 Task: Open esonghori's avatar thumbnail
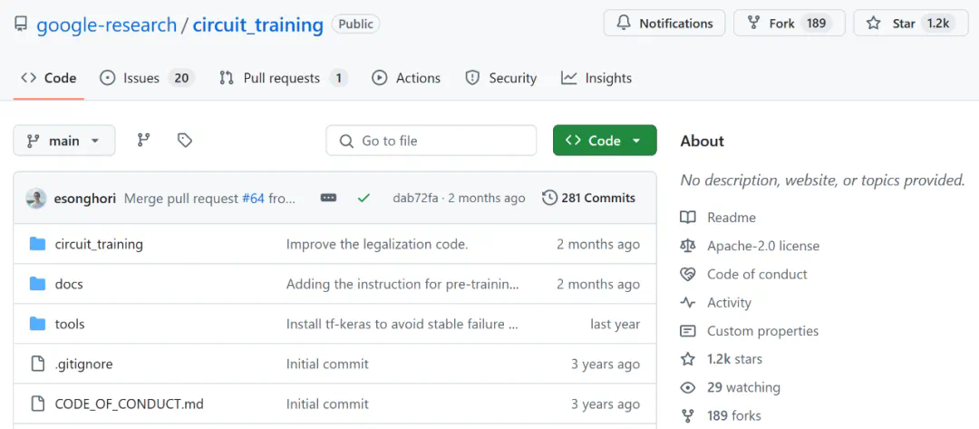(x=36, y=198)
